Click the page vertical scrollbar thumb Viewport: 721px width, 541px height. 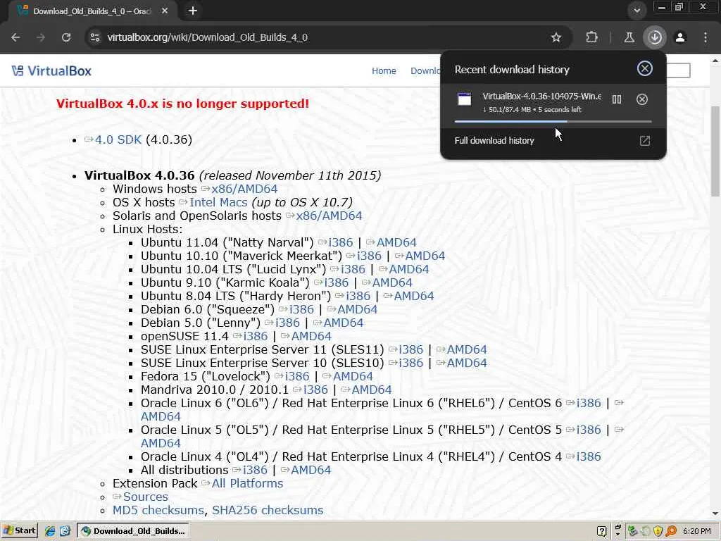[x=715, y=151]
